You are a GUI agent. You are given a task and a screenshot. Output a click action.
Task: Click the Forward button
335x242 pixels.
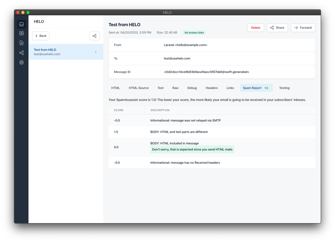click(303, 28)
